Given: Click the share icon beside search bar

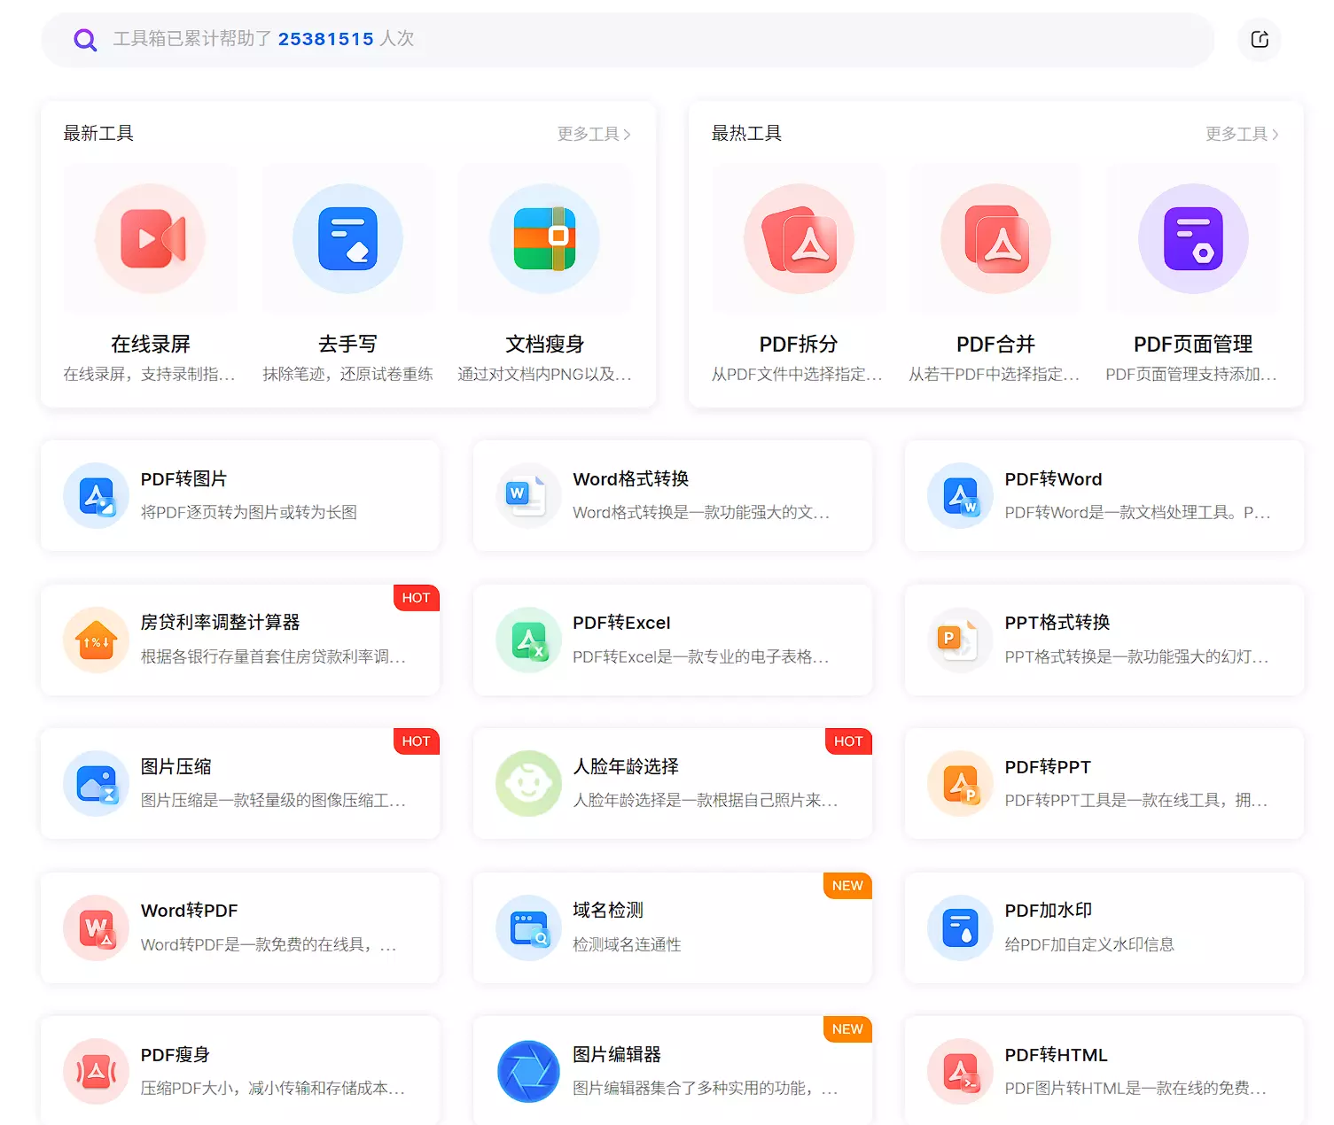Looking at the screenshot, I should coord(1259,39).
